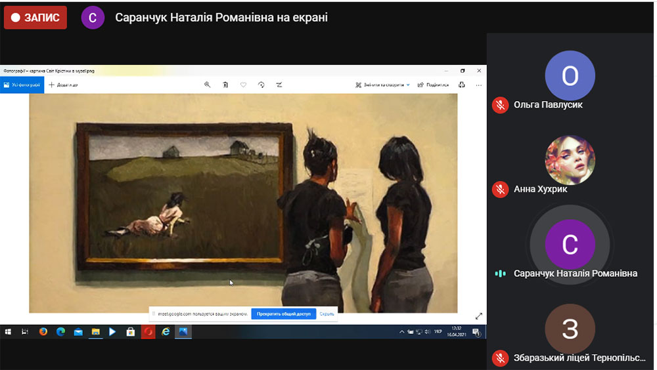Click Анна Хухрик's portrait avatar
657x370 pixels.
(x=570, y=160)
